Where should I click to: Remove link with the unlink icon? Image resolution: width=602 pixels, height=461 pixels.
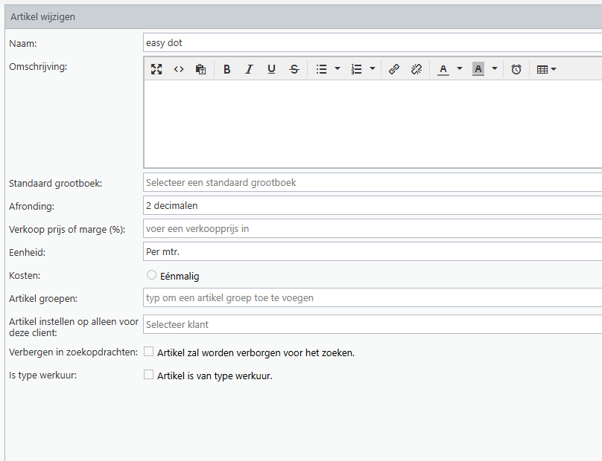[416, 69]
